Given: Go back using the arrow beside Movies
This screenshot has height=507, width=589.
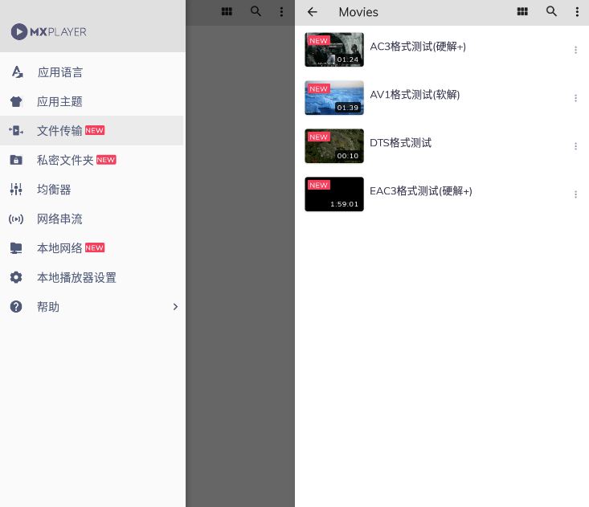Looking at the screenshot, I should [313, 12].
